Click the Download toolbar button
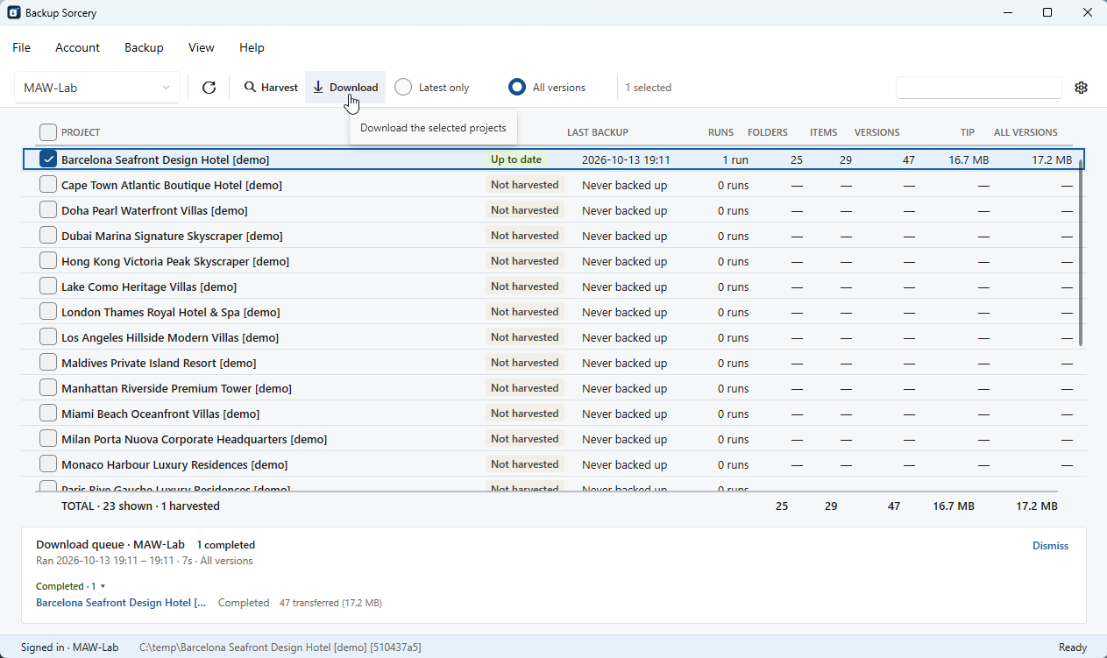 click(345, 88)
